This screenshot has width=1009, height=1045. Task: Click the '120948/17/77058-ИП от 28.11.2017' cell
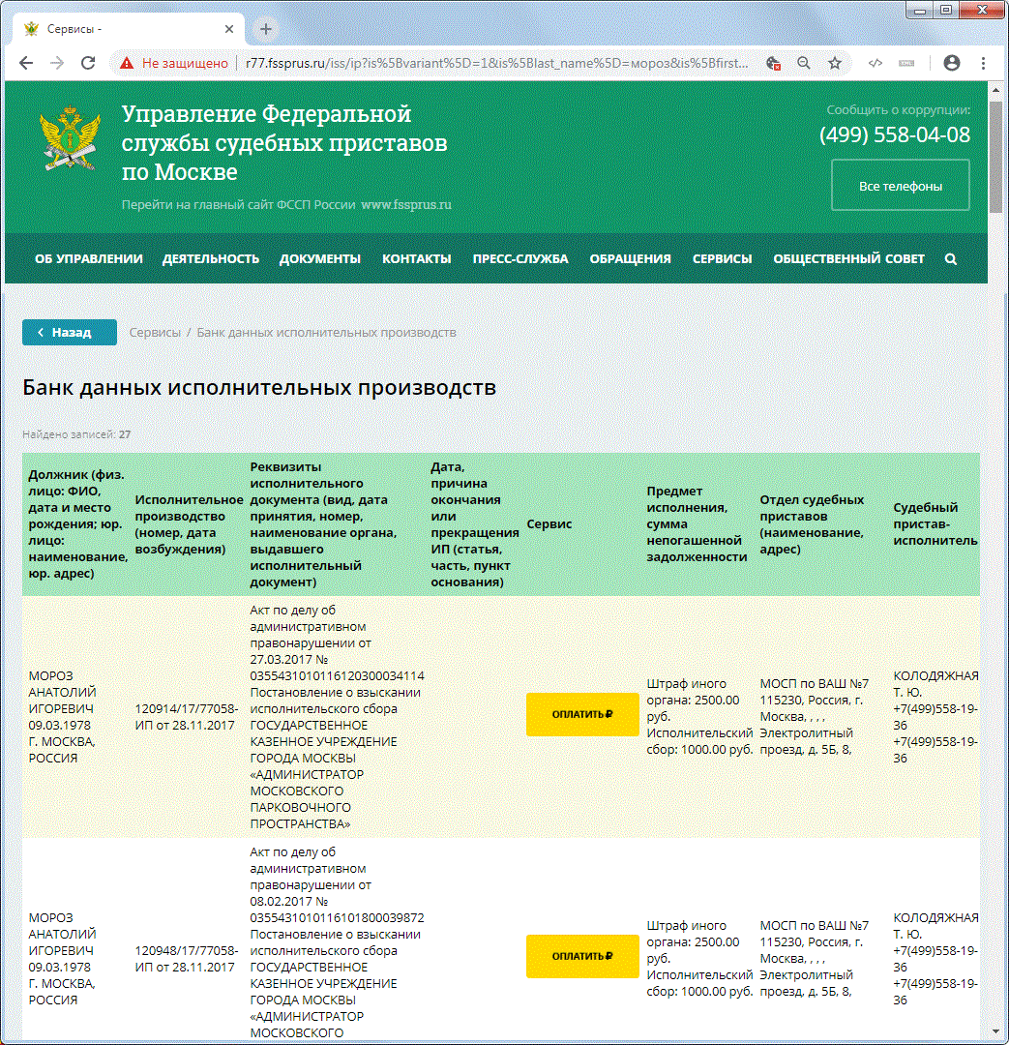(x=187, y=959)
